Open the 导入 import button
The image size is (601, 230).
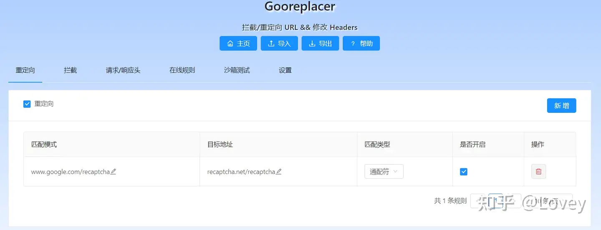point(279,43)
